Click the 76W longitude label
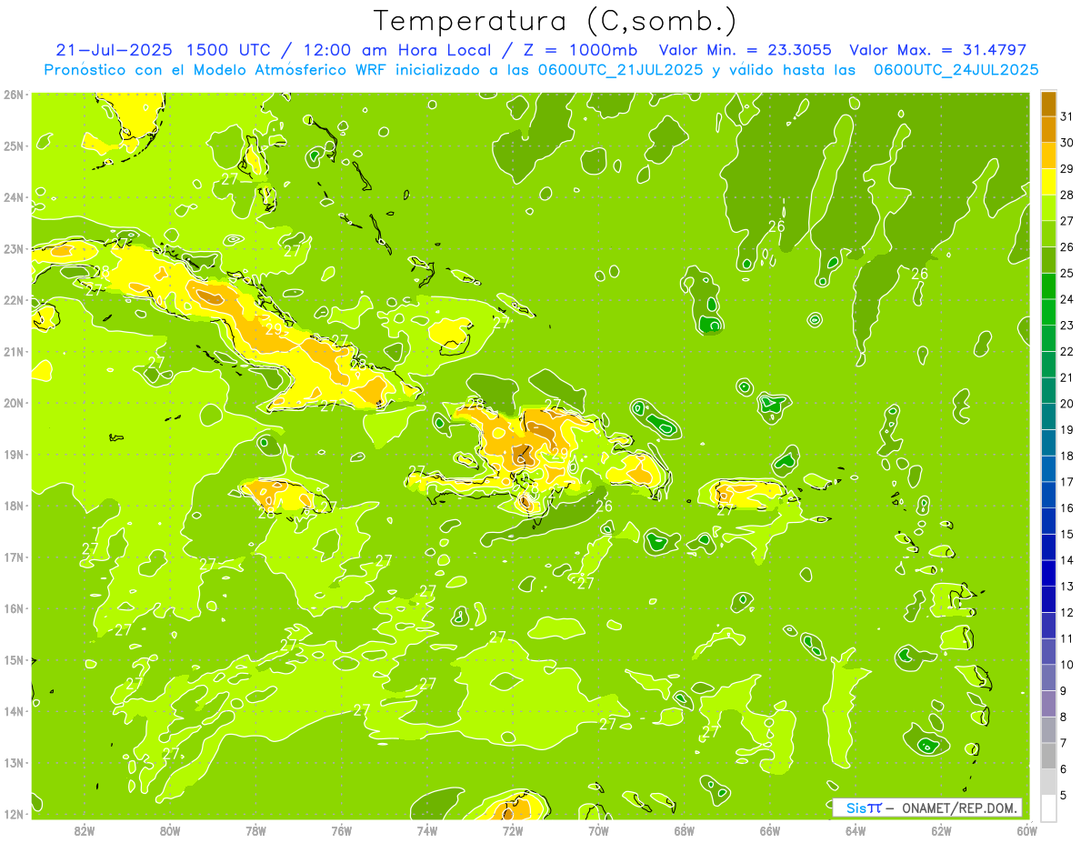 tap(342, 830)
